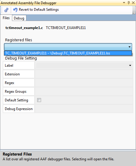Click the TCTIMEOUT_EXAMPLE11 project name text
136x166 pixels.
(66, 28)
